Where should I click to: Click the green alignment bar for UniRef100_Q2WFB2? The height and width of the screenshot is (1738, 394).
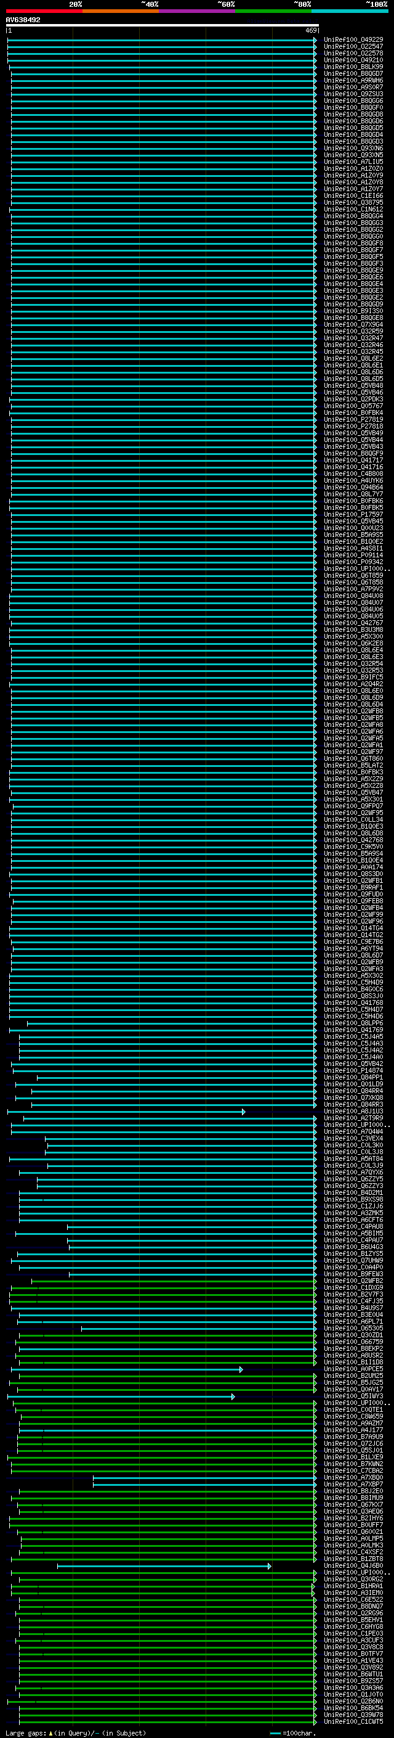(174, 1281)
